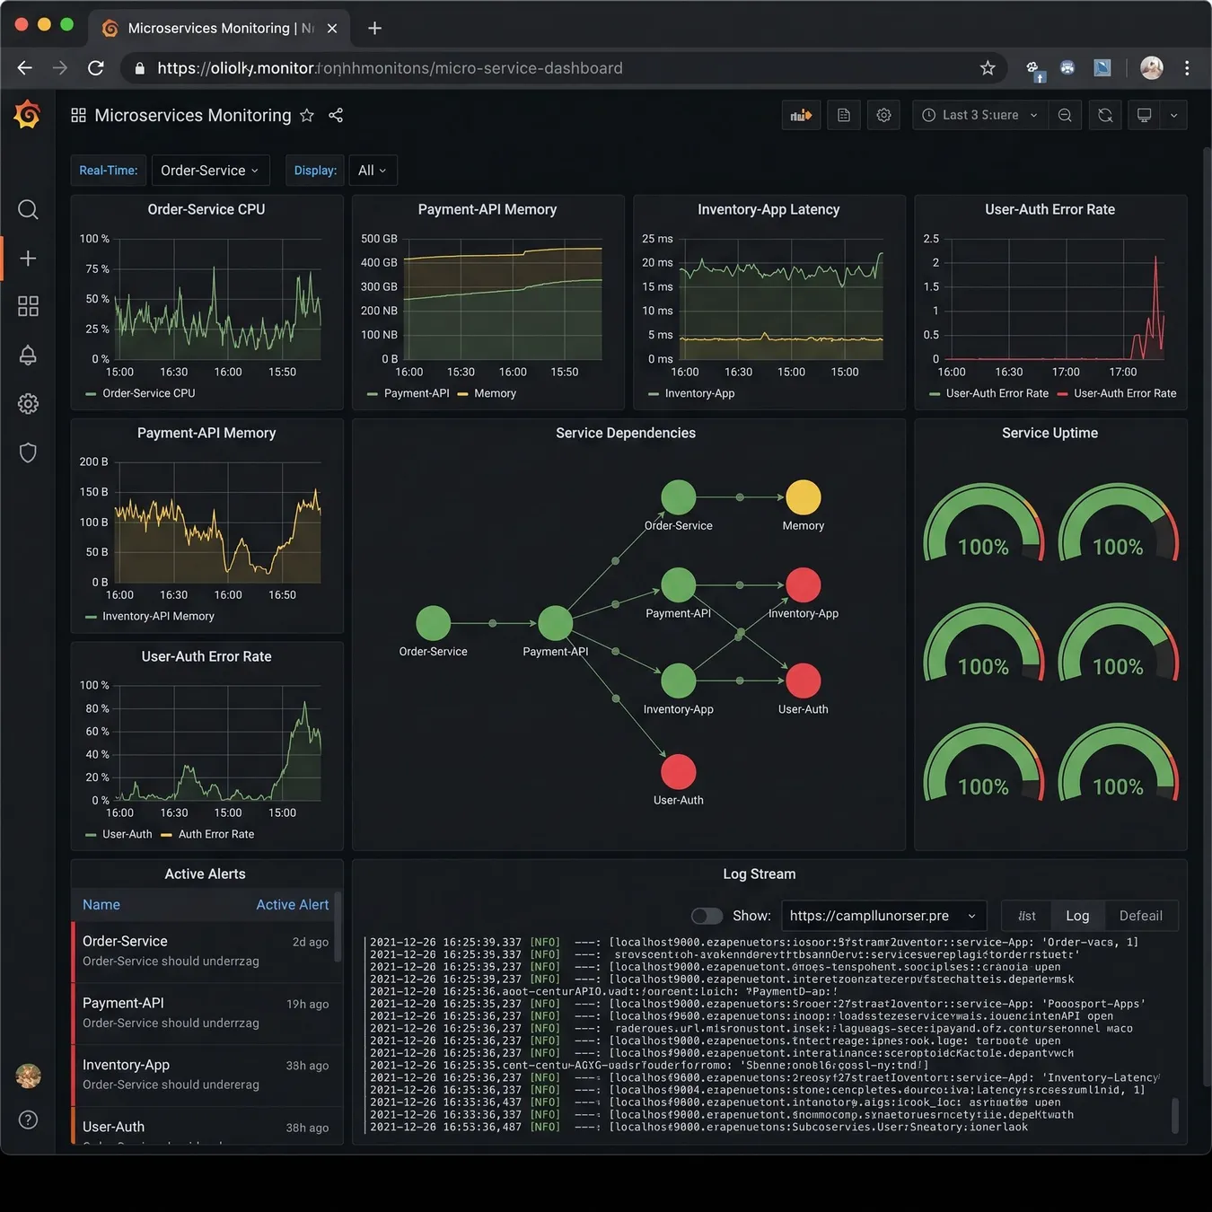Open the browser profile avatar

(1152, 68)
